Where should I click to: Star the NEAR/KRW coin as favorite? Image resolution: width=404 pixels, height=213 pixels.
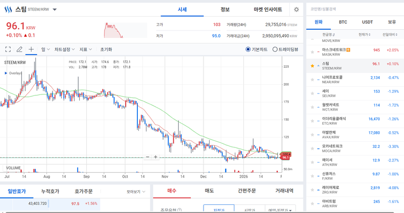[313, 79]
